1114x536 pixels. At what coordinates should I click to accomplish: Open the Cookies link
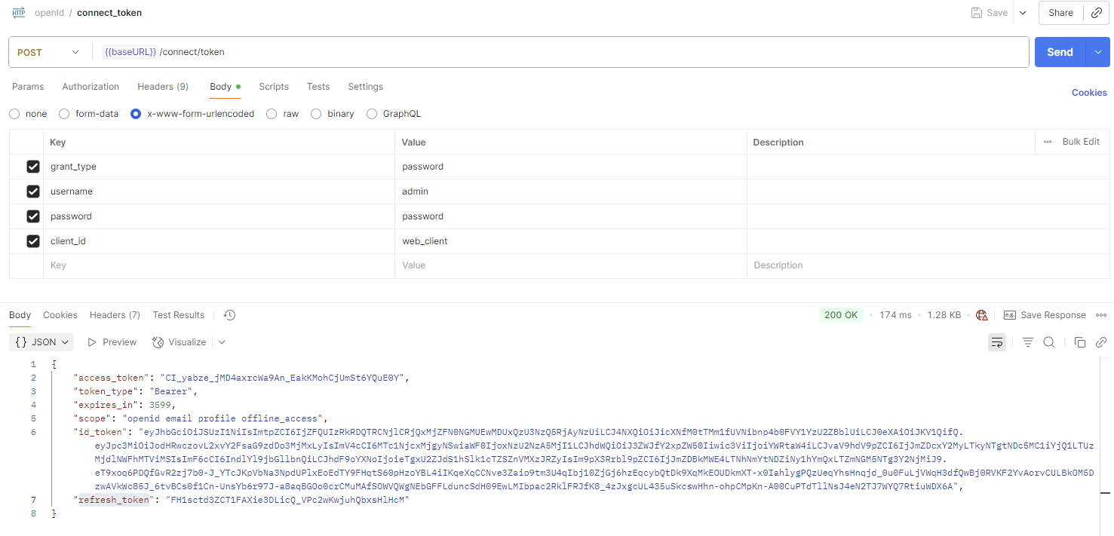1089,92
